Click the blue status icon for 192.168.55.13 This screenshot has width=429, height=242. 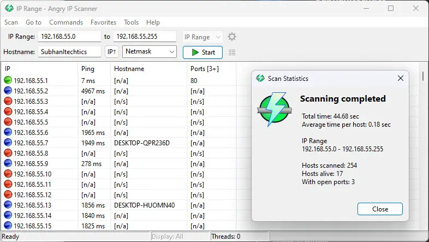(8, 205)
